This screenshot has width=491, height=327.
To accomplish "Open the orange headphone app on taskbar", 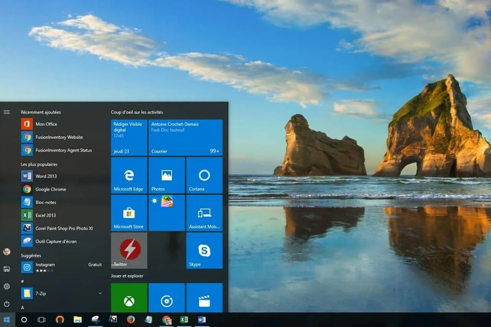I will tap(60, 320).
